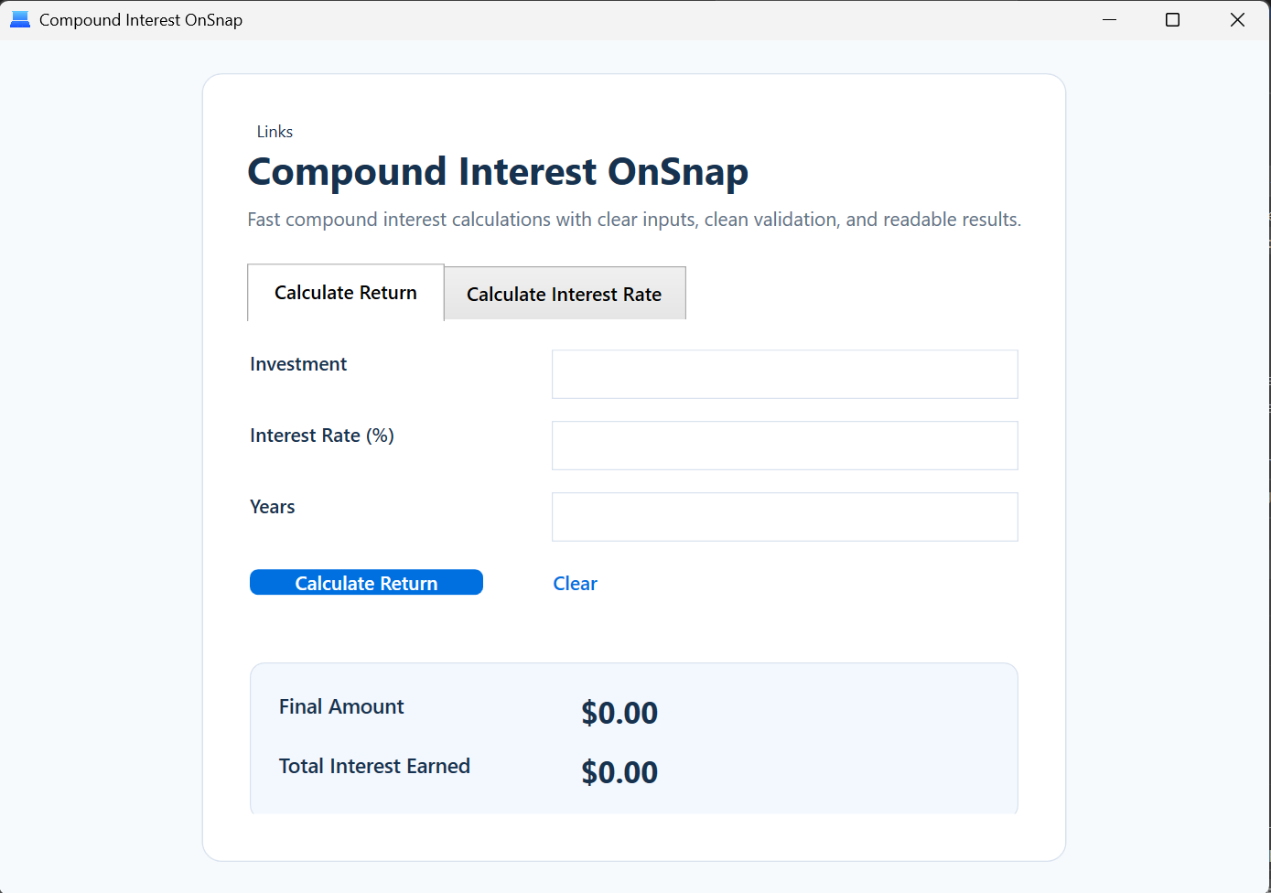
Task: Focus the Investment input field
Action: tap(784, 374)
